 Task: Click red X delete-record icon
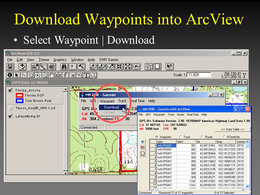pos(142,148)
